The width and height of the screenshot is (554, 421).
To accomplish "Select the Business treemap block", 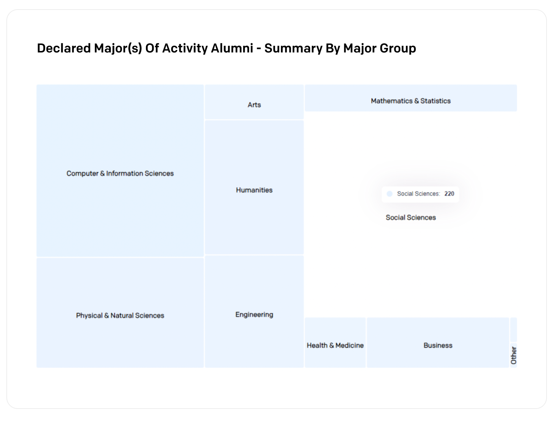I will tap(438, 343).
